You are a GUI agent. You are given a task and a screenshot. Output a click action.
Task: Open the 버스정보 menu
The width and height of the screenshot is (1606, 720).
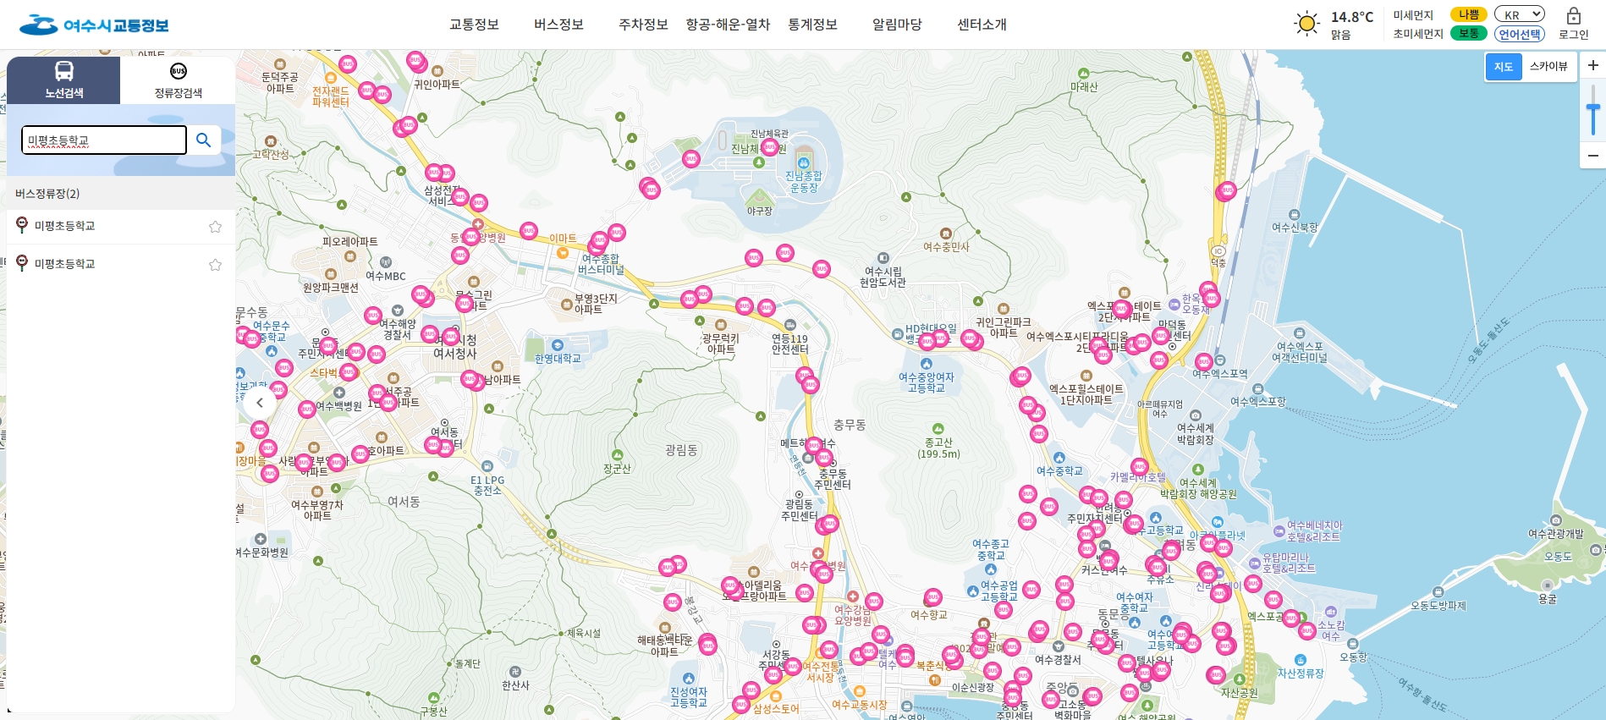pos(558,25)
